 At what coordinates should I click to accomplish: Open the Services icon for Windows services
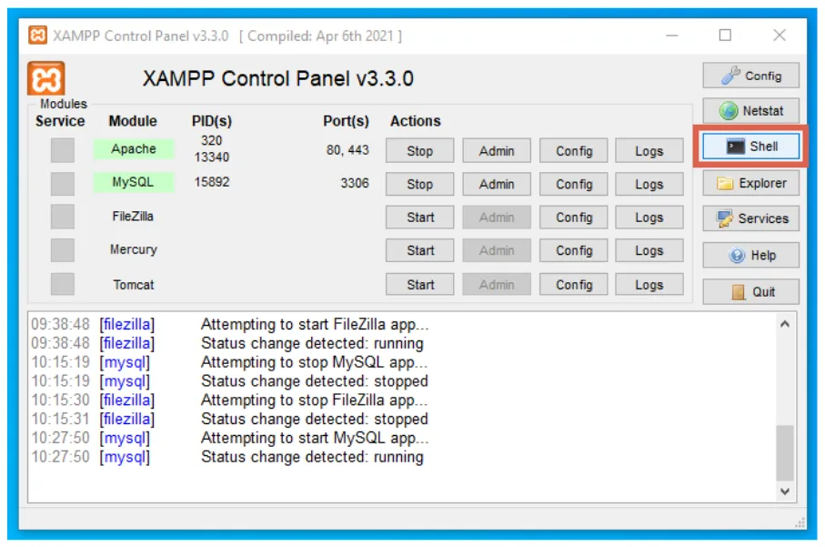coord(750,218)
